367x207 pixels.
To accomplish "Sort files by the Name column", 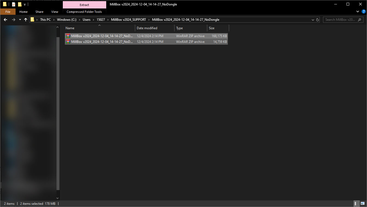I will tap(100, 28).
